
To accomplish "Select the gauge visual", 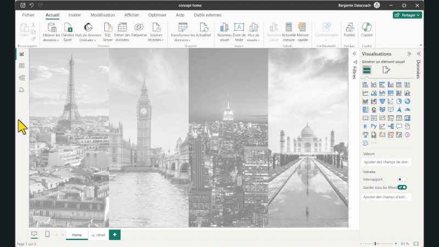I will (x=407, y=110).
